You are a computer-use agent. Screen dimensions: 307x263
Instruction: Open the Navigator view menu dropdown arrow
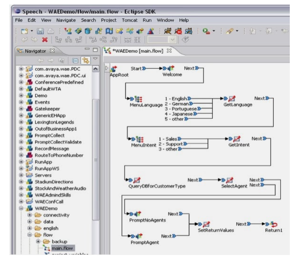click(95, 59)
